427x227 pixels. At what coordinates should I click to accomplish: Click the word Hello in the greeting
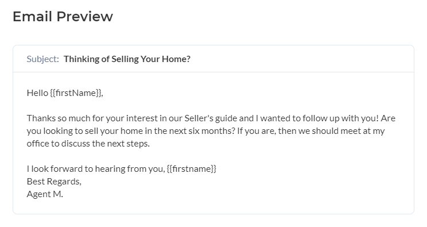tap(37, 93)
